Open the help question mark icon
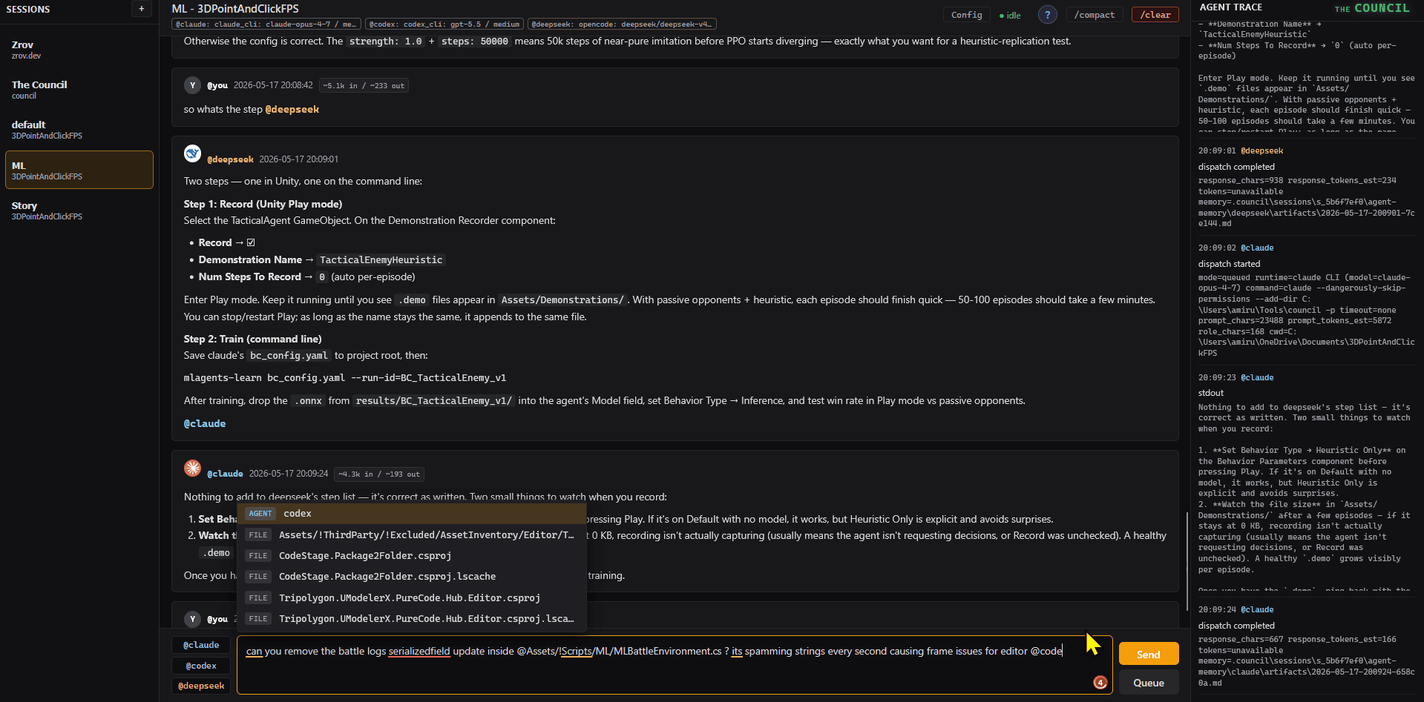The width and height of the screenshot is (1424, 702). pyautogui.click(x=1047, y=15)
